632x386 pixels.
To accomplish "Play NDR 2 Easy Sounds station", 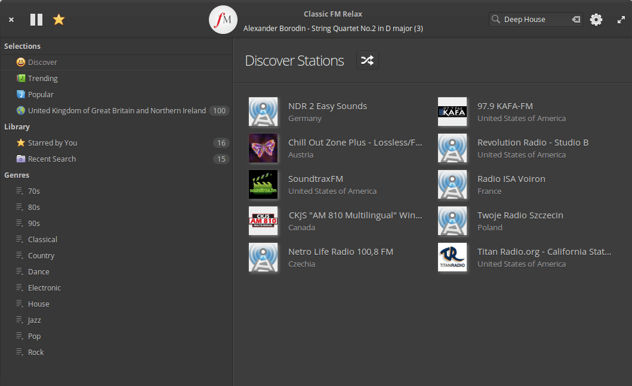I will point(328,106).
